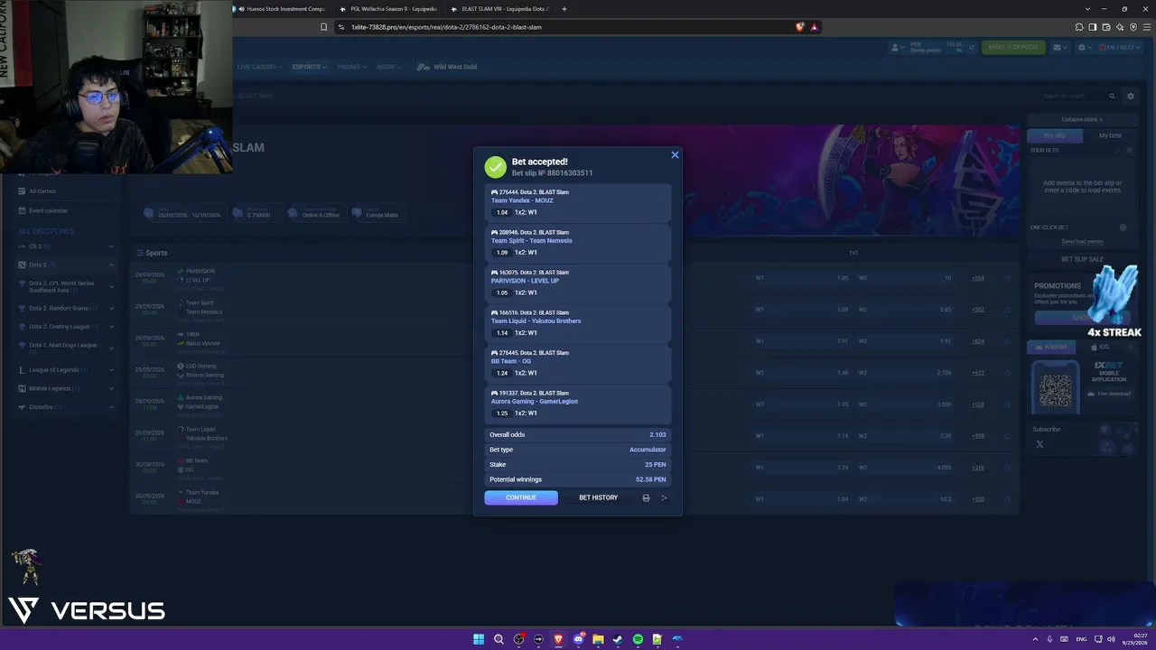This screenshot has height=650, width=1156.
Task: Open Discord from the taskbar
Action: coord(578,639)
